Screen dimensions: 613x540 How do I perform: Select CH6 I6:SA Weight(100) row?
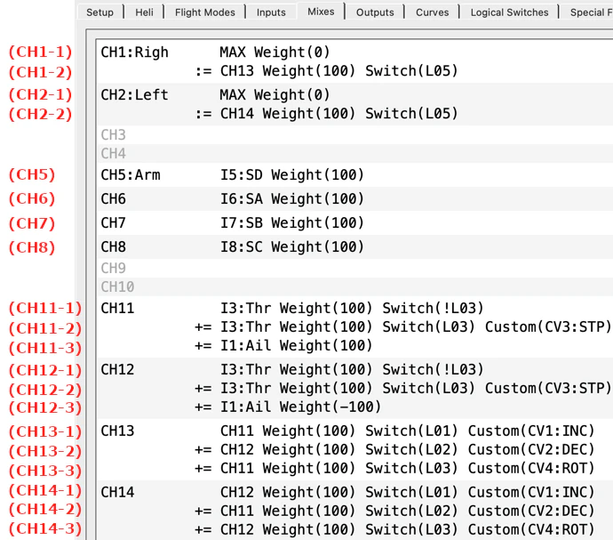[x=354, y=199]
